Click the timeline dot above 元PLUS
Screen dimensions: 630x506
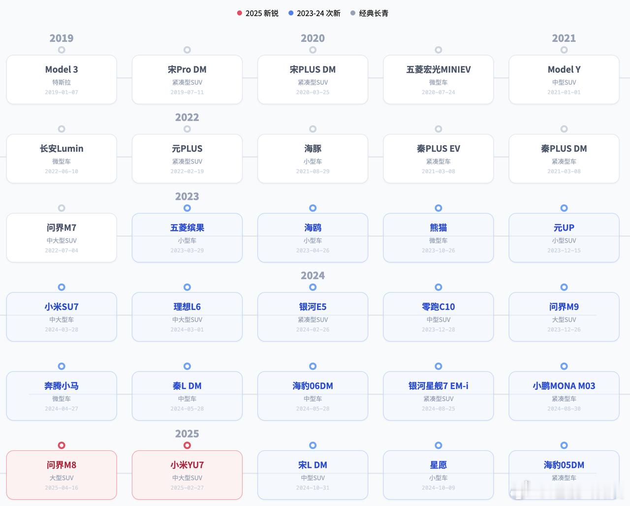[187, 129]
